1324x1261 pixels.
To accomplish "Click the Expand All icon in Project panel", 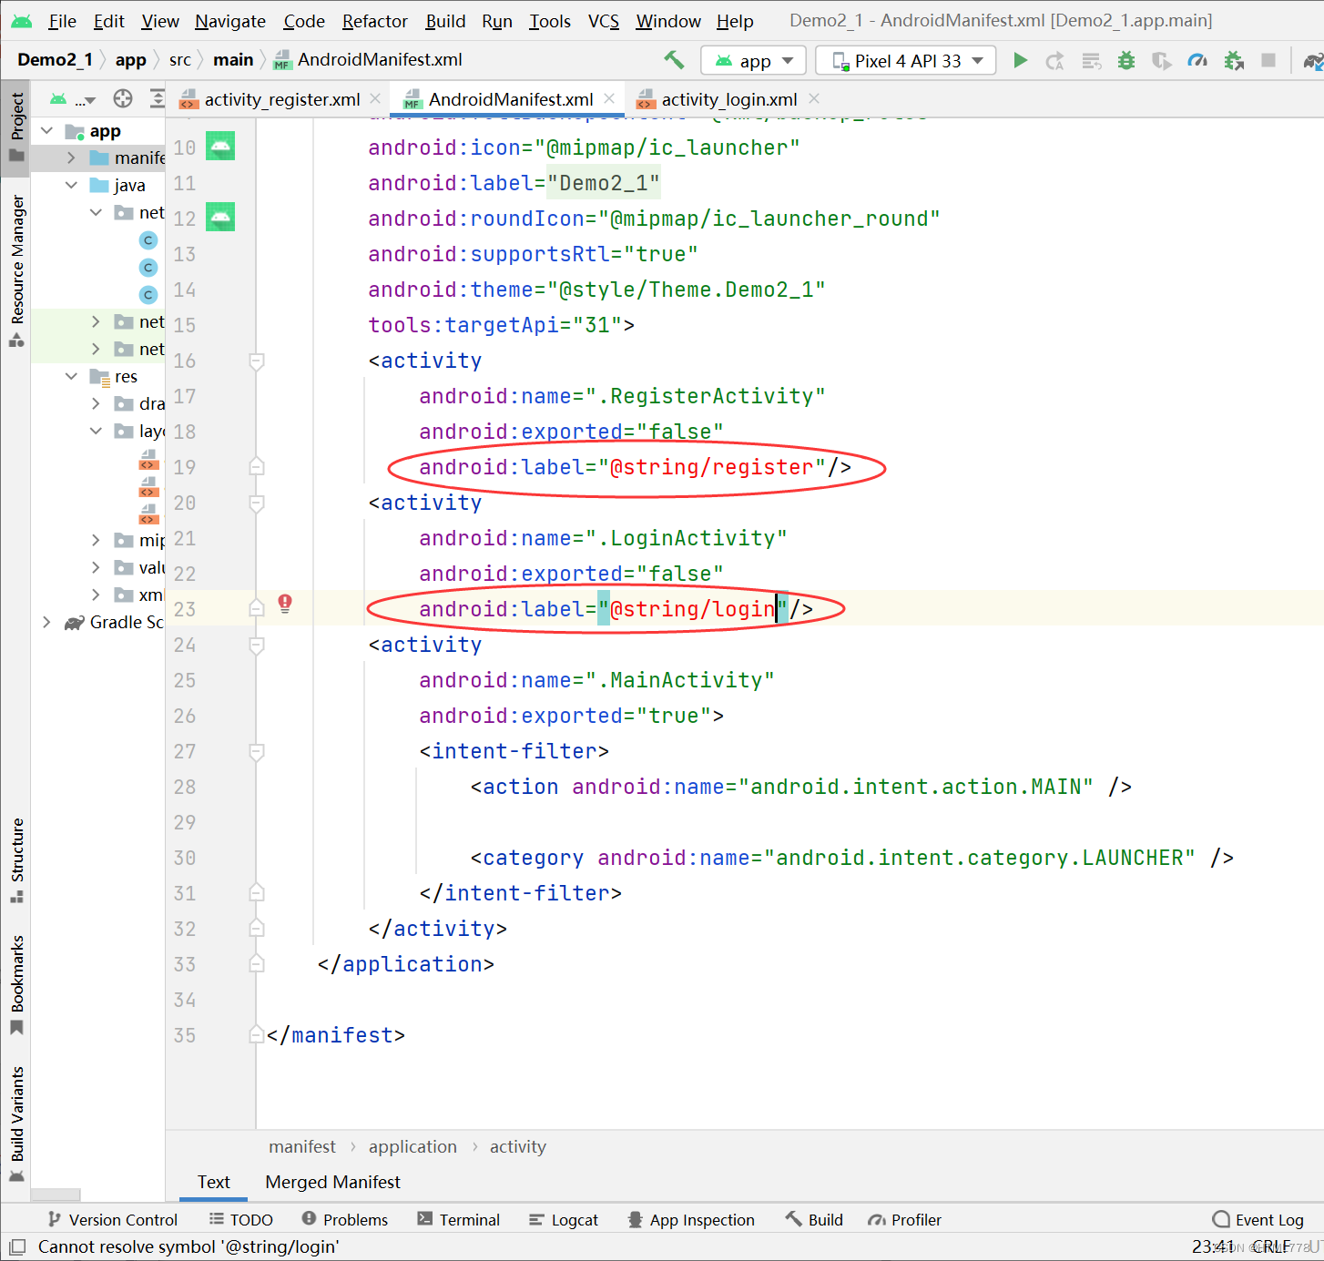I will click(158, 98).
